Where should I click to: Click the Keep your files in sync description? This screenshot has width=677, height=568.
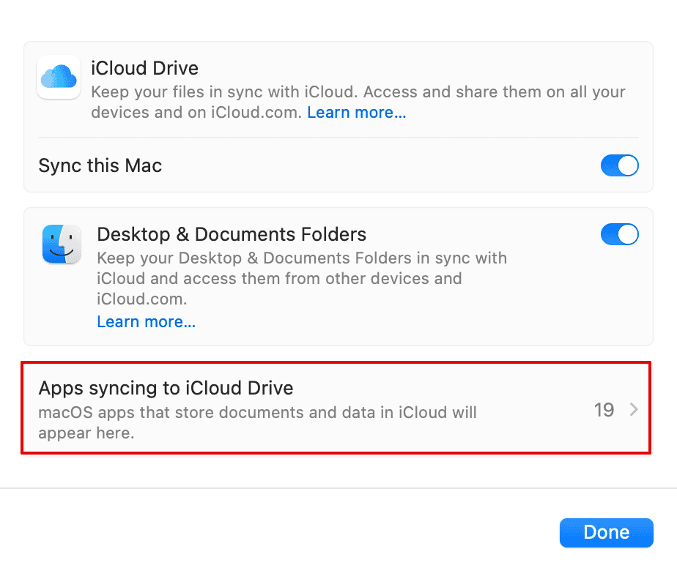(358, 93)
